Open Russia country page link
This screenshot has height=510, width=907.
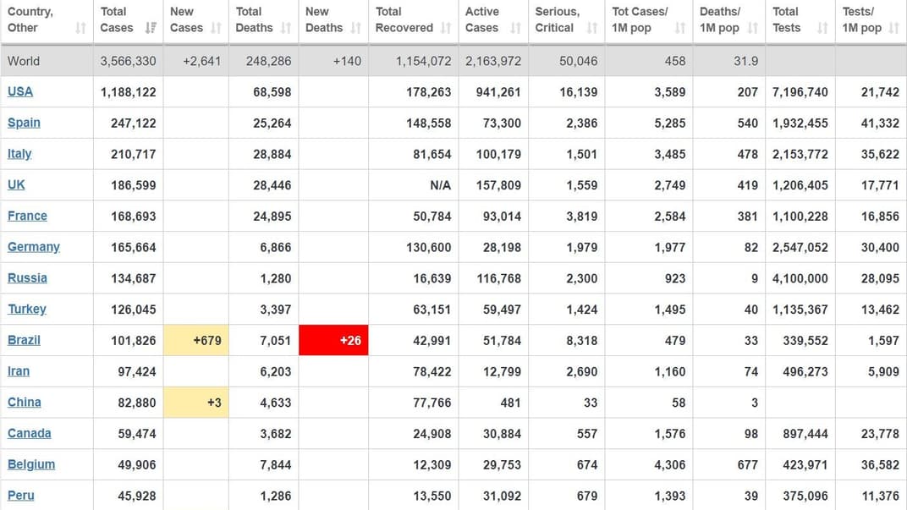[27, 278]
